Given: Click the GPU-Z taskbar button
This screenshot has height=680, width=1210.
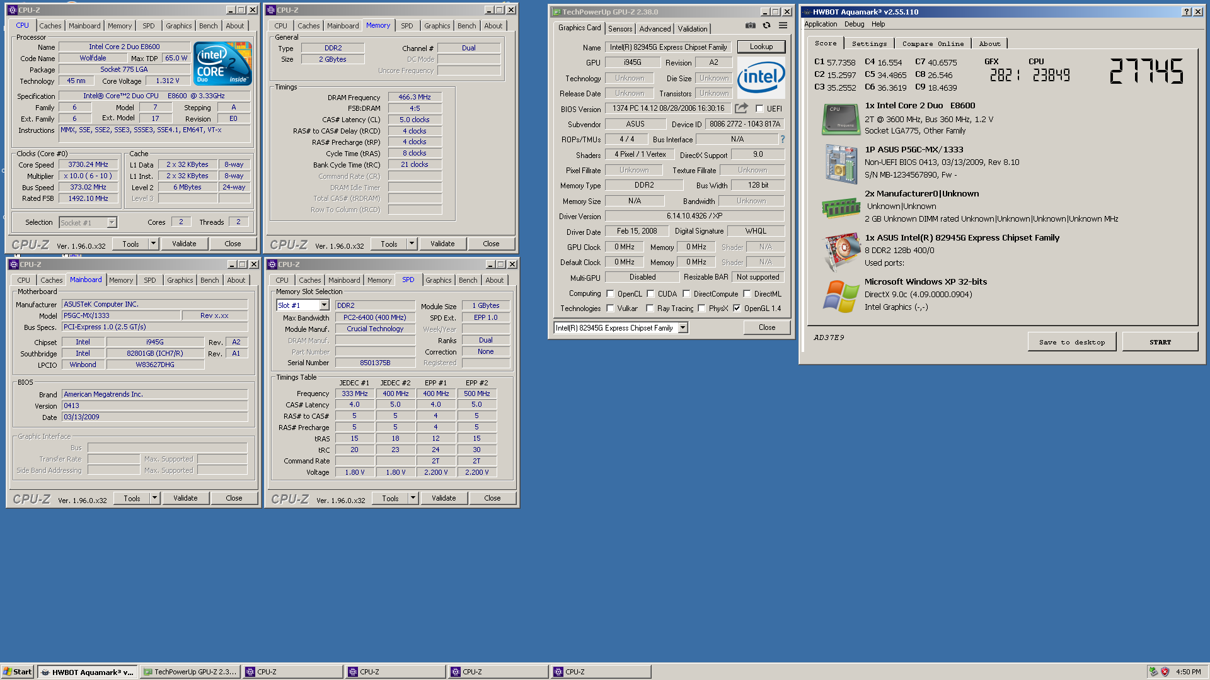Looking at the screenshot, I should 190,672.
